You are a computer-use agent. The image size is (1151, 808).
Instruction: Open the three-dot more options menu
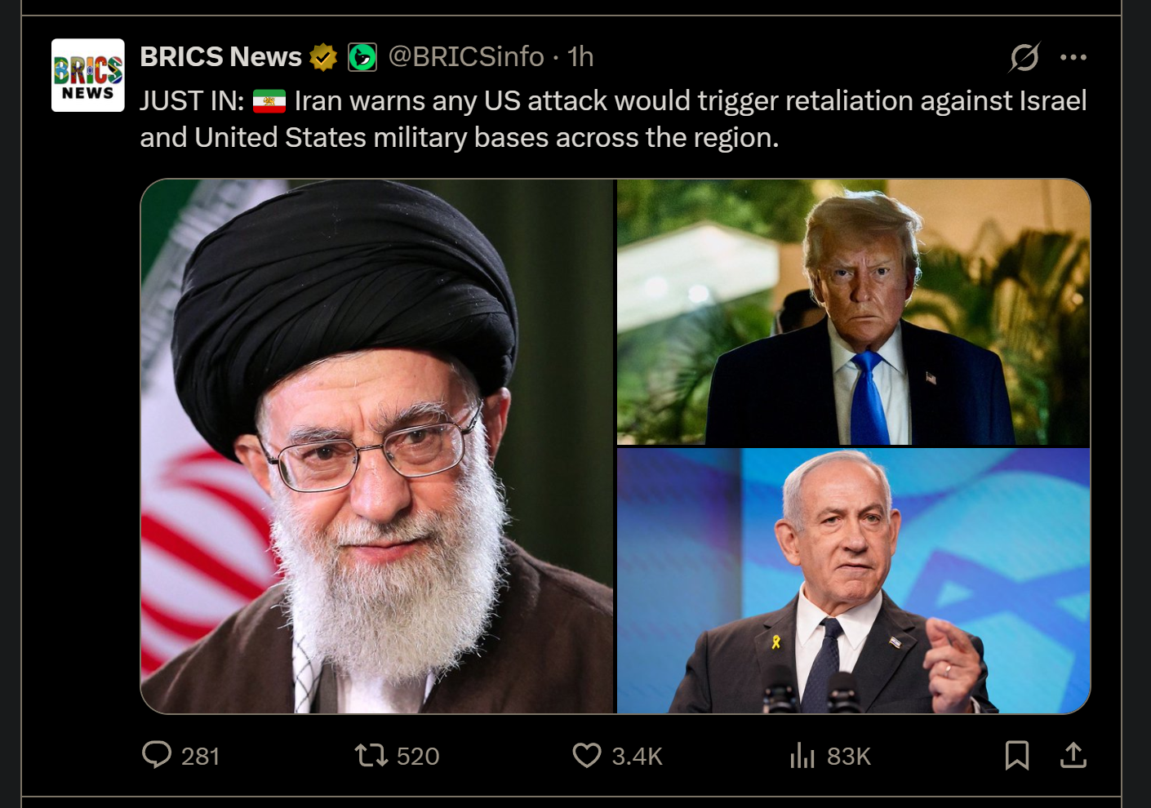[1073, 57]
